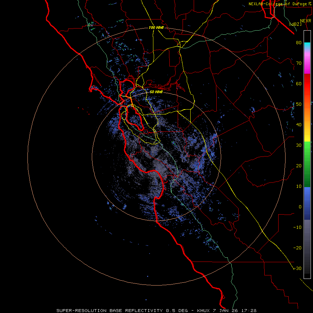
Task: Click the gray band of the color scale
Action: coord(307,247)
